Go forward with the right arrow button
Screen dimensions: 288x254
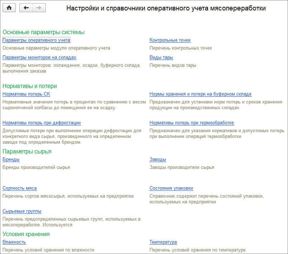39,8
